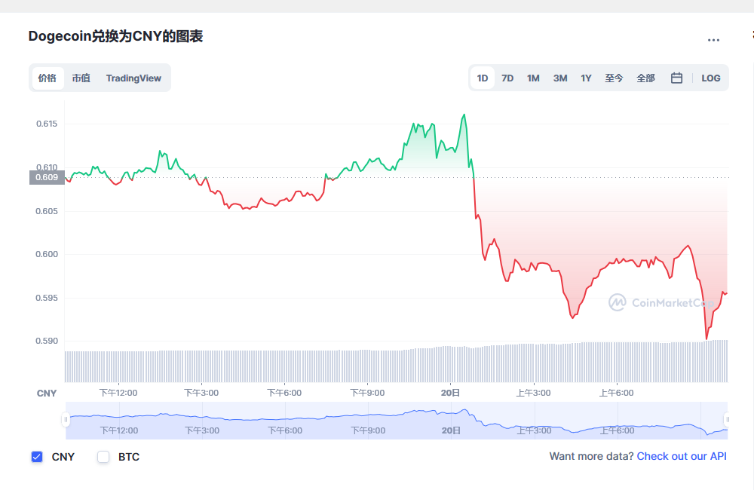Click the 20日 label on the main x-axis
This screenshot has width=754, height=490.
[450, 393]
